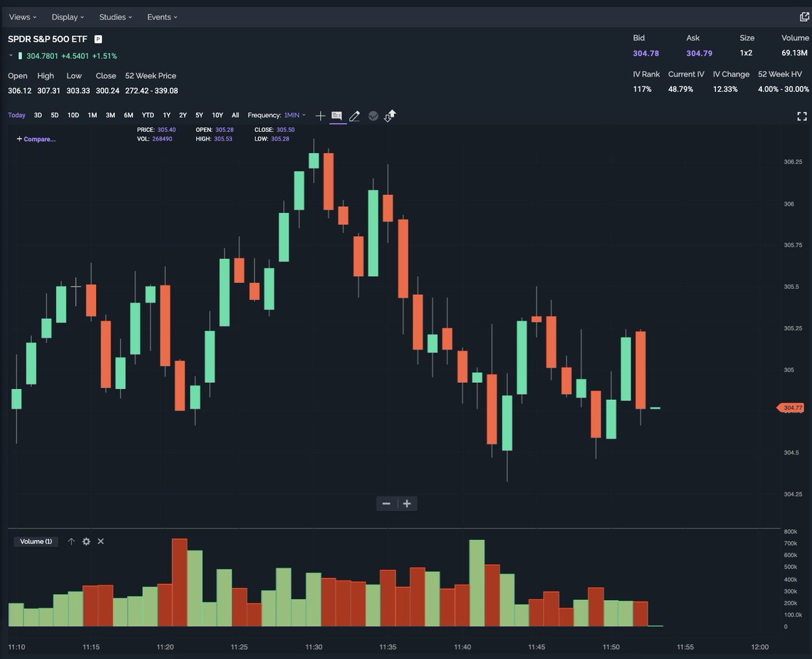Viewport: 812px width, 659px height.
Task: Click the Ask price 304.79
Action: click(699, 53)
